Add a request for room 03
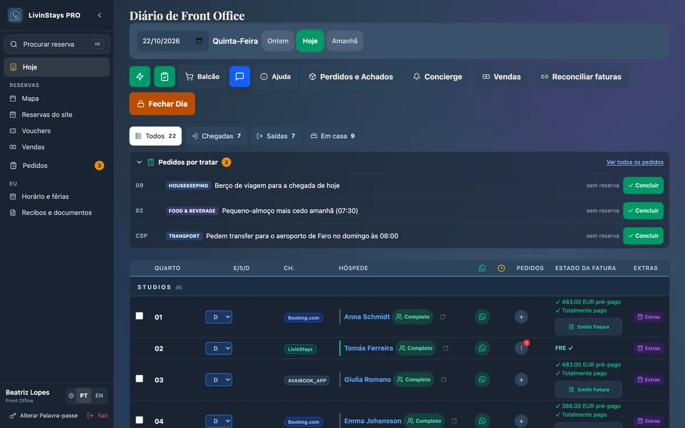 coord(521,379)
